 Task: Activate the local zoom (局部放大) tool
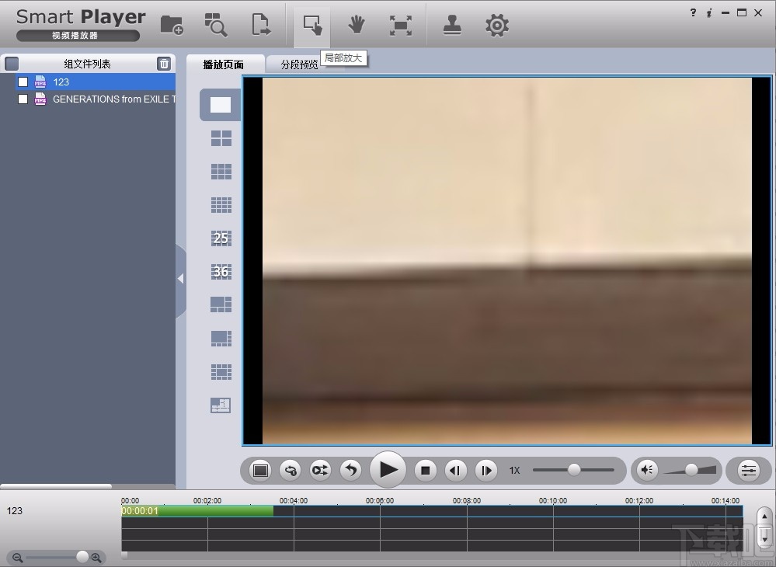[312, 25]
